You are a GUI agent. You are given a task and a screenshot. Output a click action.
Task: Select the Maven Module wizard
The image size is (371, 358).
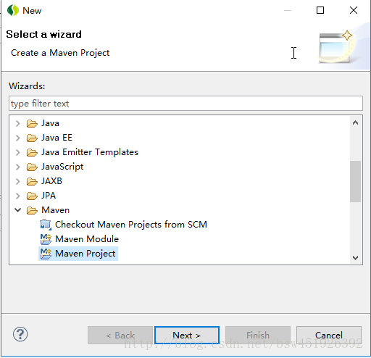tap(87, 239)
